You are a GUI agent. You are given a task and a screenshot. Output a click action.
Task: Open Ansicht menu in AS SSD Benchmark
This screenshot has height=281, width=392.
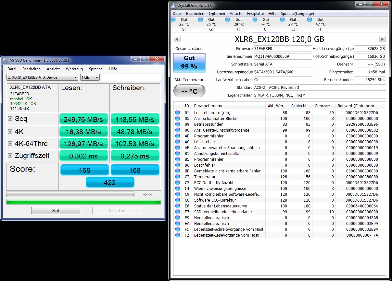coord(53,69)
